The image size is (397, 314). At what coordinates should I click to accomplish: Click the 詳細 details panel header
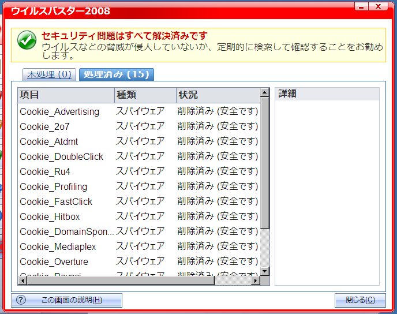click(x=327, y=94)
